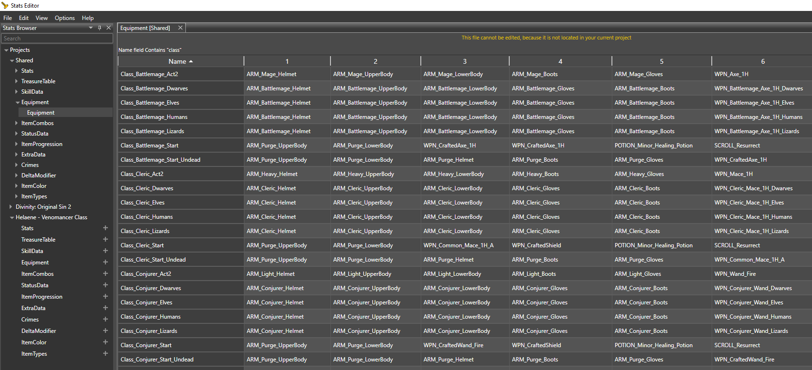
Task: Add a Stats file to Helaene project
Action: pyautogui.click(x=106, y=228)
